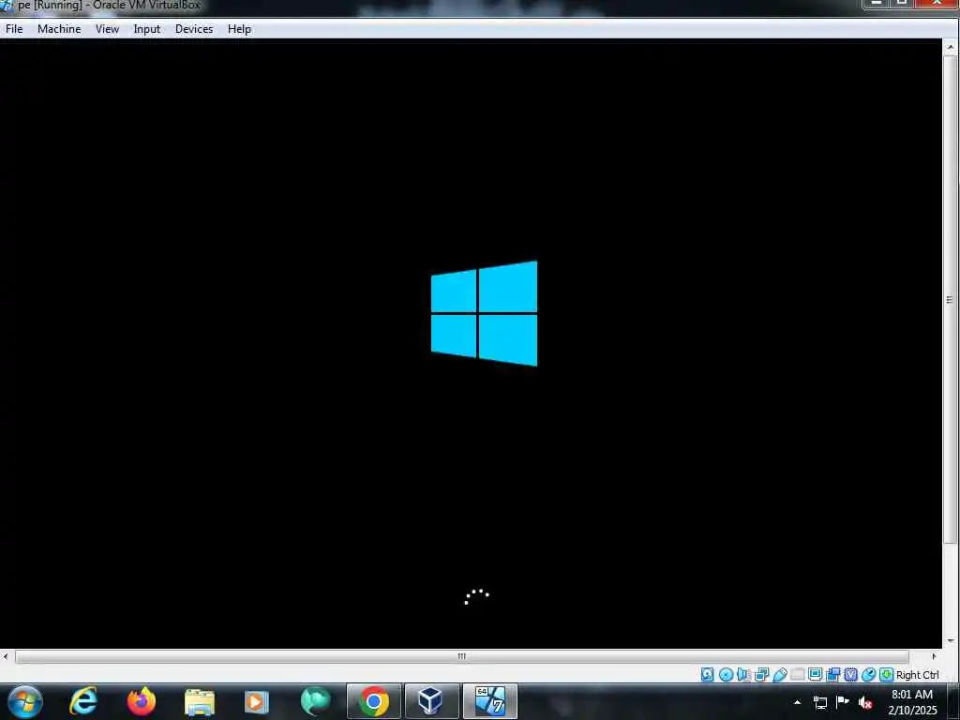
Task: Click the Show desktop strip beside the clock
Action: tap(953, 701)
